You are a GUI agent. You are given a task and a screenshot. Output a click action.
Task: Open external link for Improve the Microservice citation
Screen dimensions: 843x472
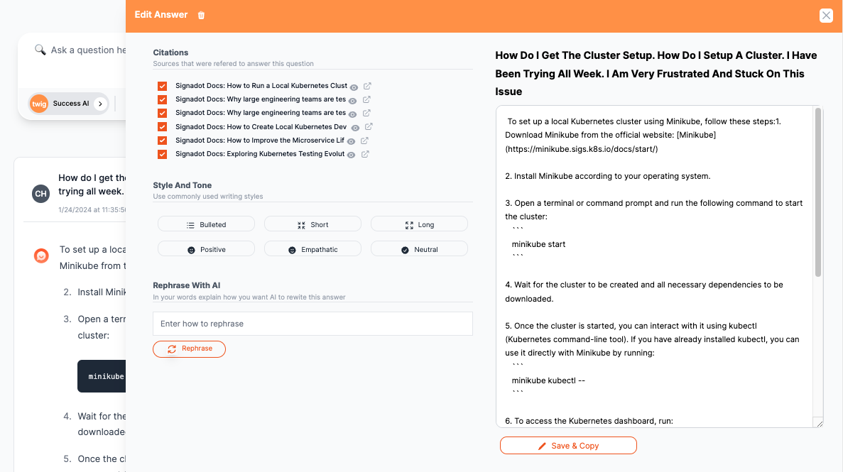click(x=364, y=141)
